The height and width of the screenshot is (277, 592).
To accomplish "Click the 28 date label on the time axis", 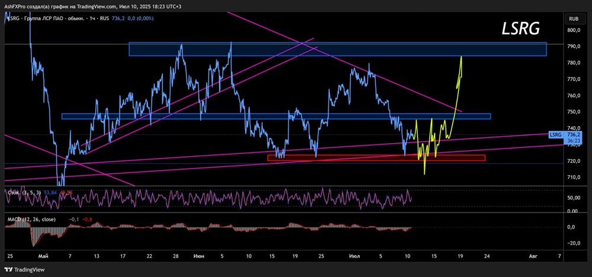I will pyautogui.click(x=176, y=257).
